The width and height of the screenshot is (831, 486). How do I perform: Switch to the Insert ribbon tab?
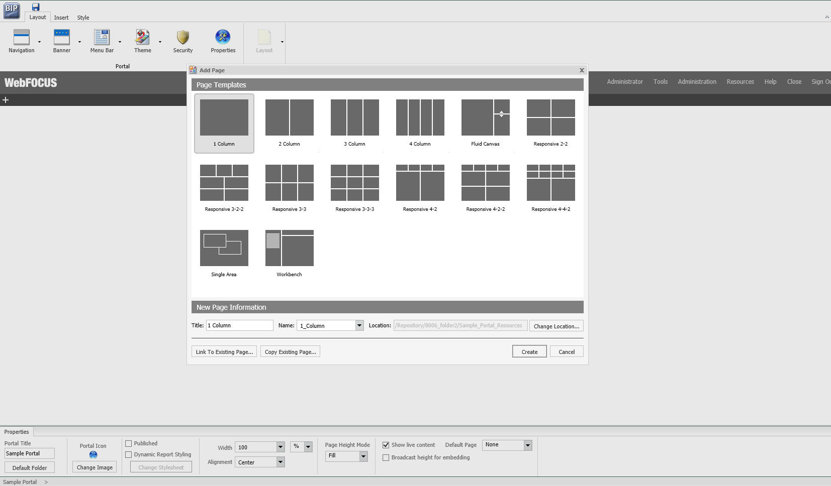[x=61, y=17]
